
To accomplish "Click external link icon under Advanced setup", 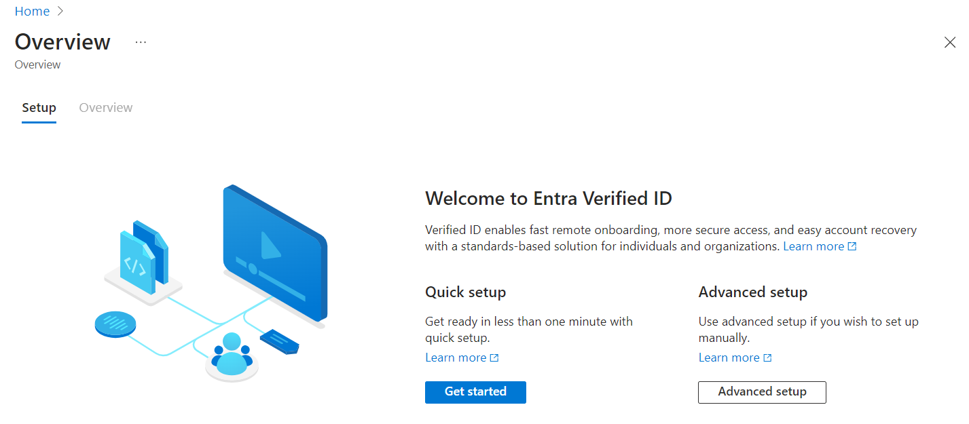I will (x=767, y=358).
